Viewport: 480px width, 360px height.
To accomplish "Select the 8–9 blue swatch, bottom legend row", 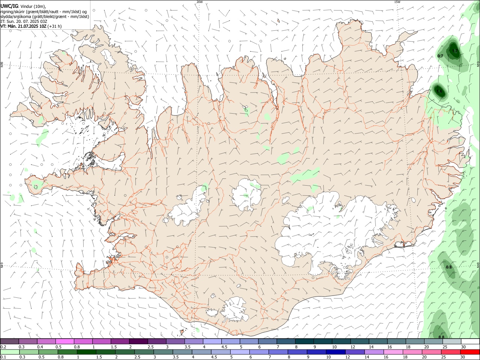I will [x=297, y=352].
